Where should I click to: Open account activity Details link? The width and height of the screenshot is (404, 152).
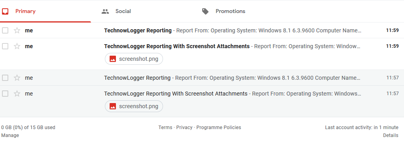coord(391,135)
